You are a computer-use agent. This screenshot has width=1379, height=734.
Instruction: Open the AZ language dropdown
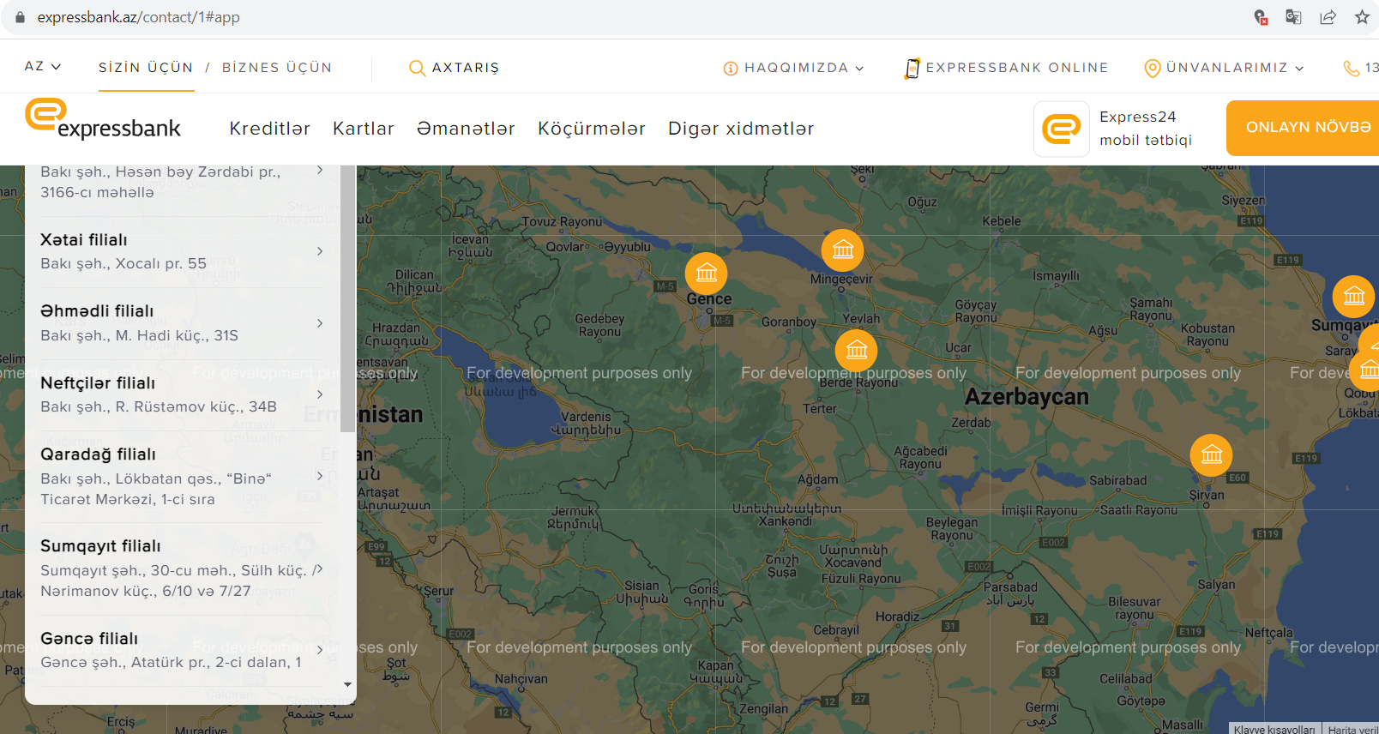(43, 66)
